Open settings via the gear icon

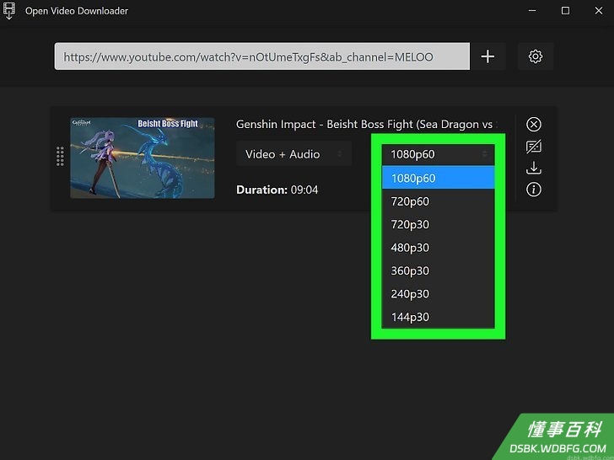click(x=536, y=56)
